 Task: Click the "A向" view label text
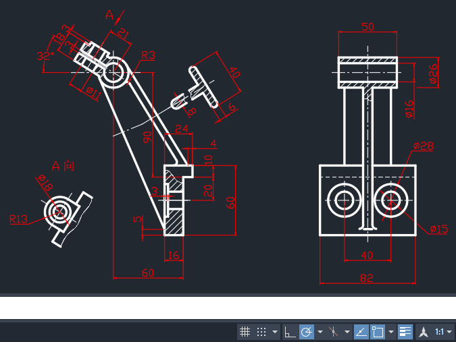(x=63, y=166)
